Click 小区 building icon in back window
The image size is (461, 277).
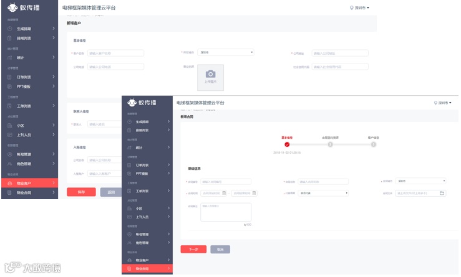pyautogui.click(x=10, y=125)
